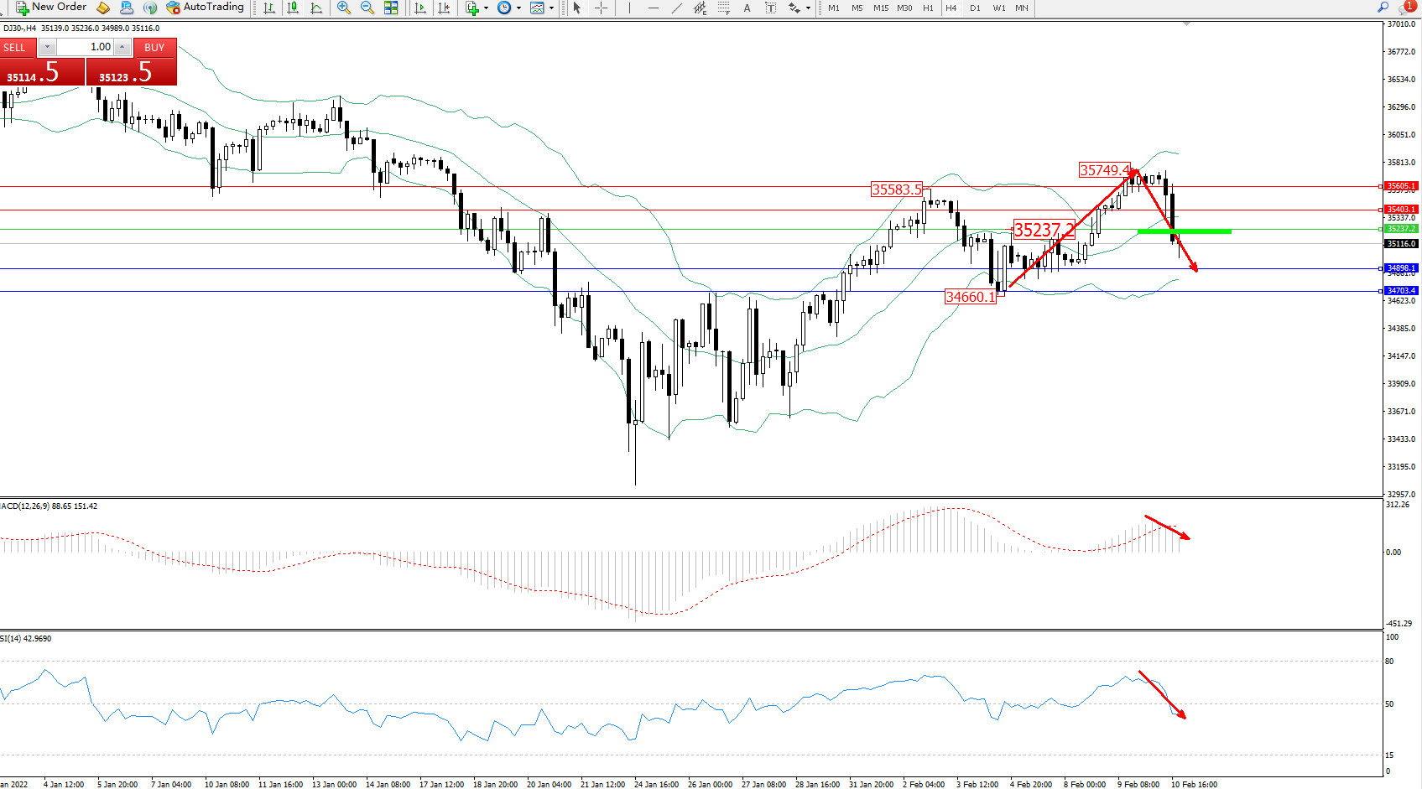Image resolution: width=1422 pixels, height=789 pixels.
Task: Click the tile windows icon
Action: tap(391, 8)
